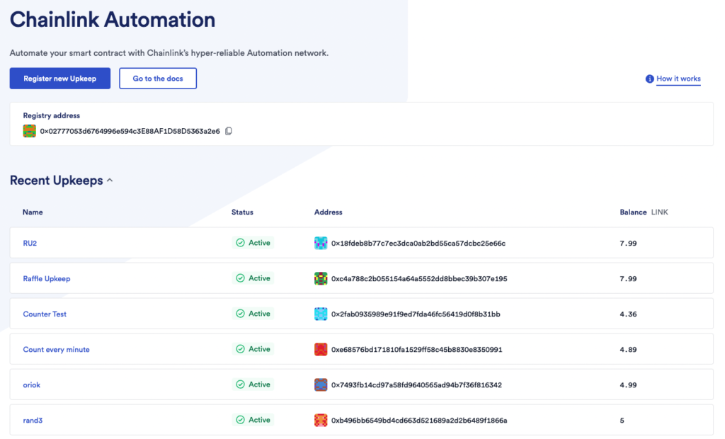Viewport: 725px width, 439px height.
Task: Select rand3 address 0xb496bb6549bd4cd663d521689a2d2b6489f1866a
Action: [x=419, y=421]
